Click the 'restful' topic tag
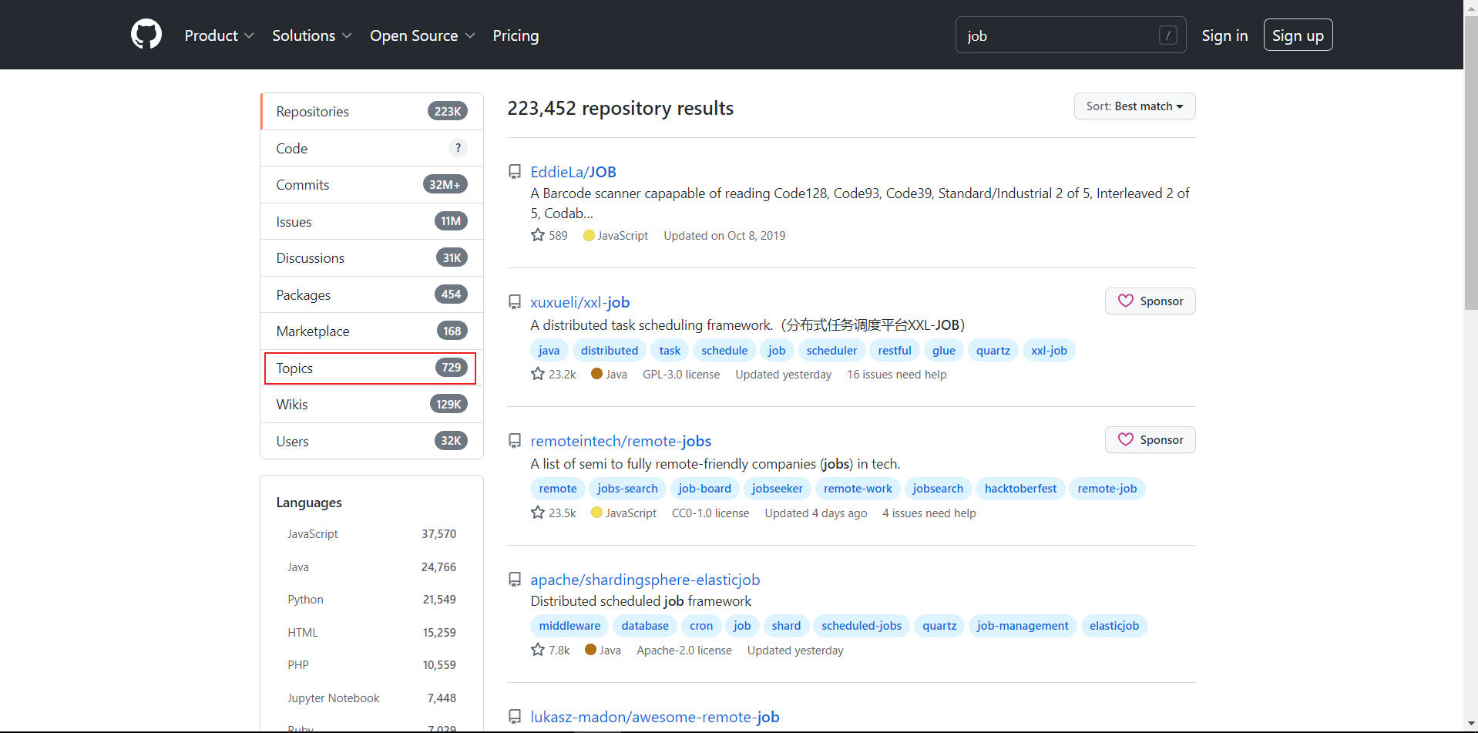This screenshot has height=733, width=1478. click(x=895, y=351)
